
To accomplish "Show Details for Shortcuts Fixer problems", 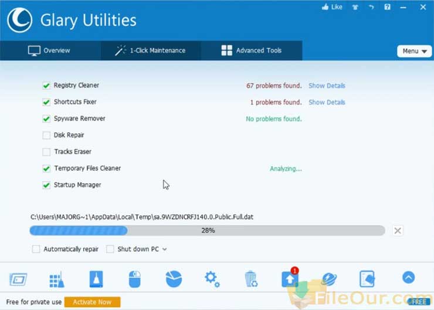I will (x=327, y=103).
